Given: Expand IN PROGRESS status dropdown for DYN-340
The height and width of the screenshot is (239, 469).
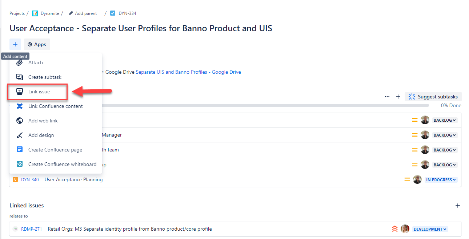Looking at the screenshot, I should coord(441,180).
